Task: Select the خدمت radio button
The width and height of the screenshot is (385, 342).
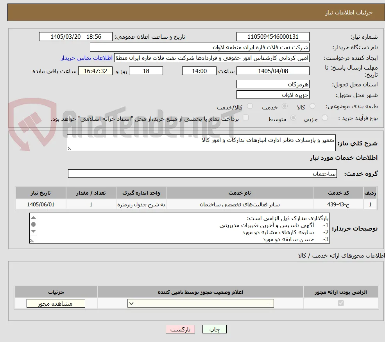Action: click(285, 106)
